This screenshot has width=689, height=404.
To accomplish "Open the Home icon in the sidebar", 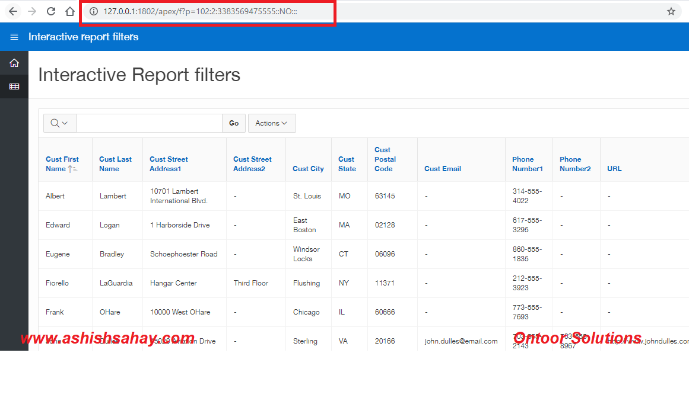I will 14,63.
